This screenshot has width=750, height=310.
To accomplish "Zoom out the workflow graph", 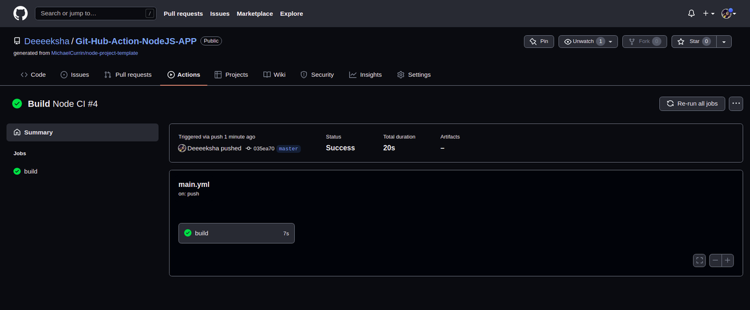I will coord(715,261).
